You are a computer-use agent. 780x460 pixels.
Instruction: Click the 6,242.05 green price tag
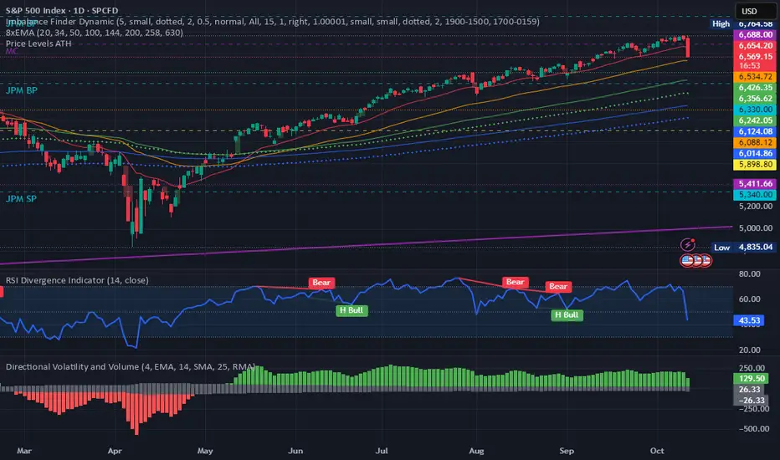(755, 120)
